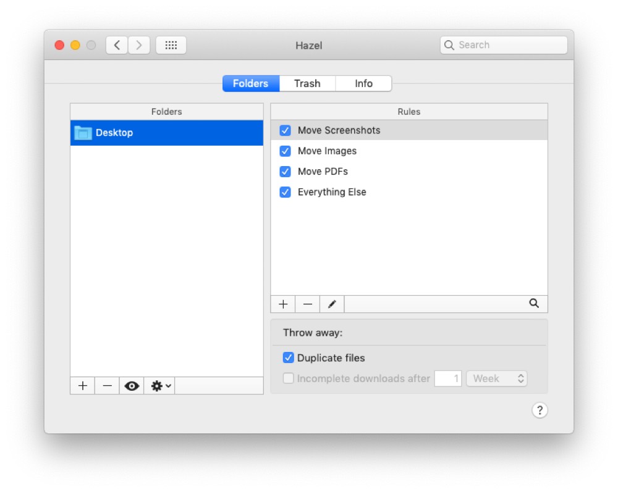
Task: Search rules with the magnifier icon
Action: pos(534,304)
